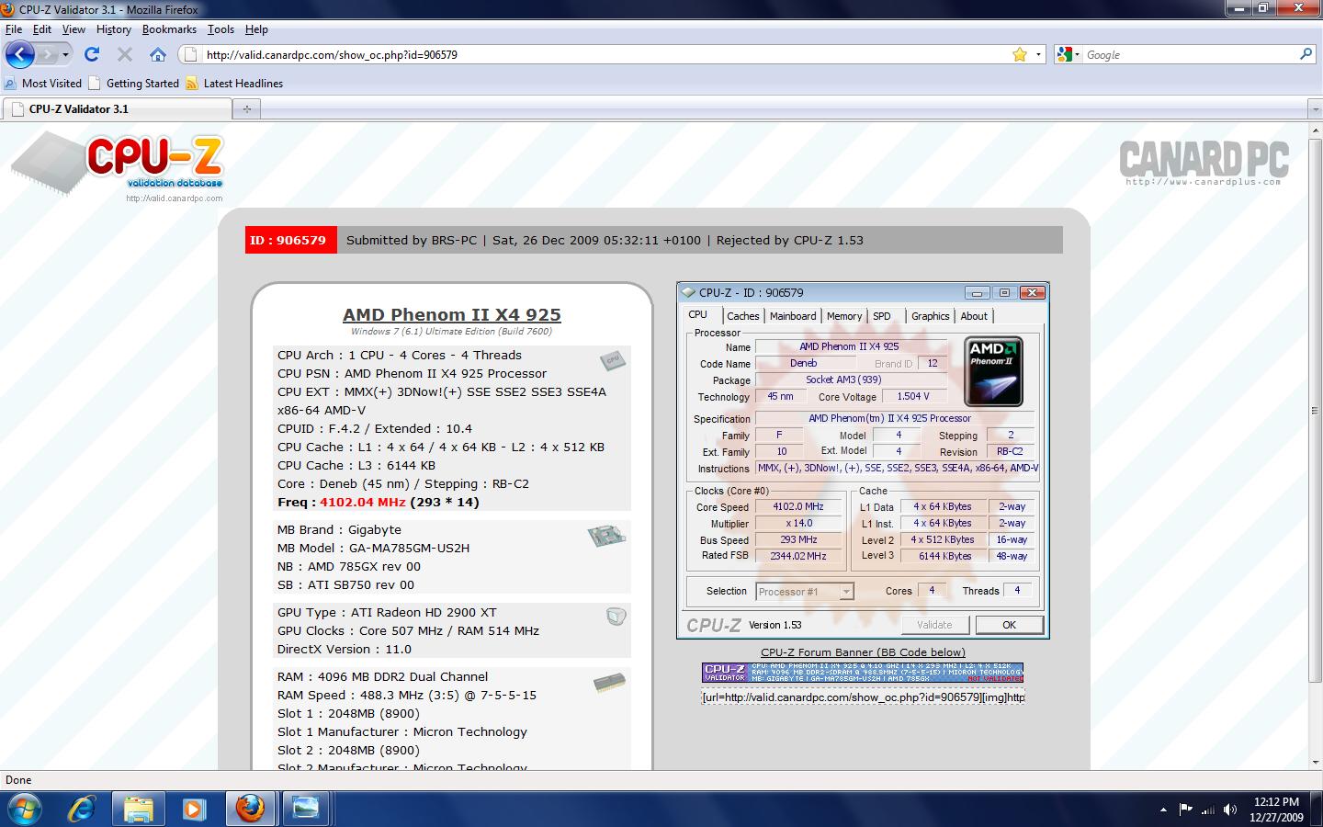The image size is (1323, 827).
Task: Click the Caches tab in CPU-Z image
Action: pos(743,315)
